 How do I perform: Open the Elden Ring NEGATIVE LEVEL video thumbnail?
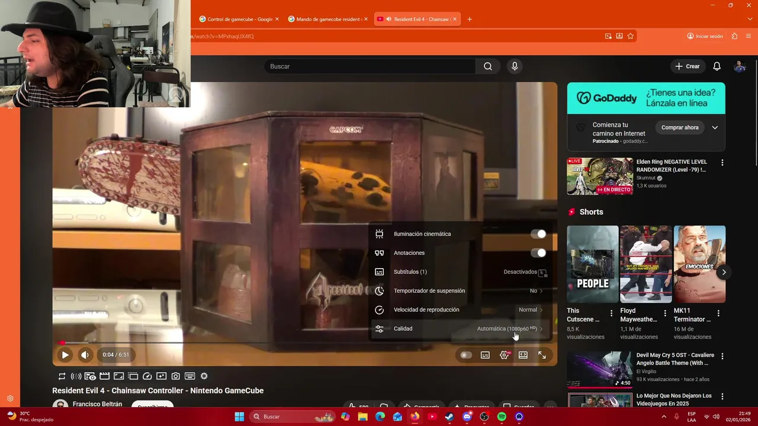[600, 176]
